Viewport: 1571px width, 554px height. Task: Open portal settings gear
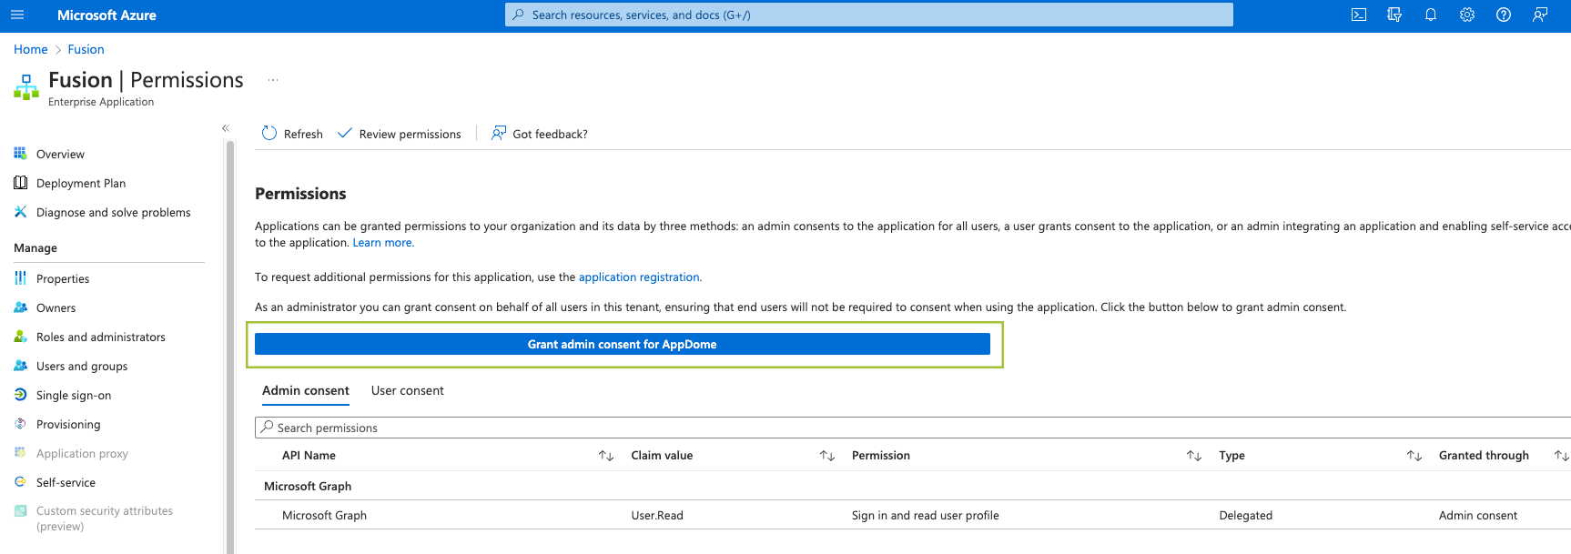tap(1467, 15)
